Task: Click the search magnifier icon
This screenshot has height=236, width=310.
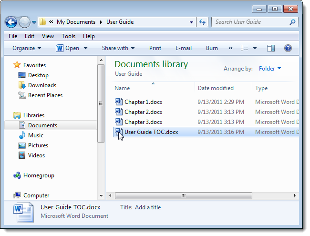Action: tap(292, 22)
